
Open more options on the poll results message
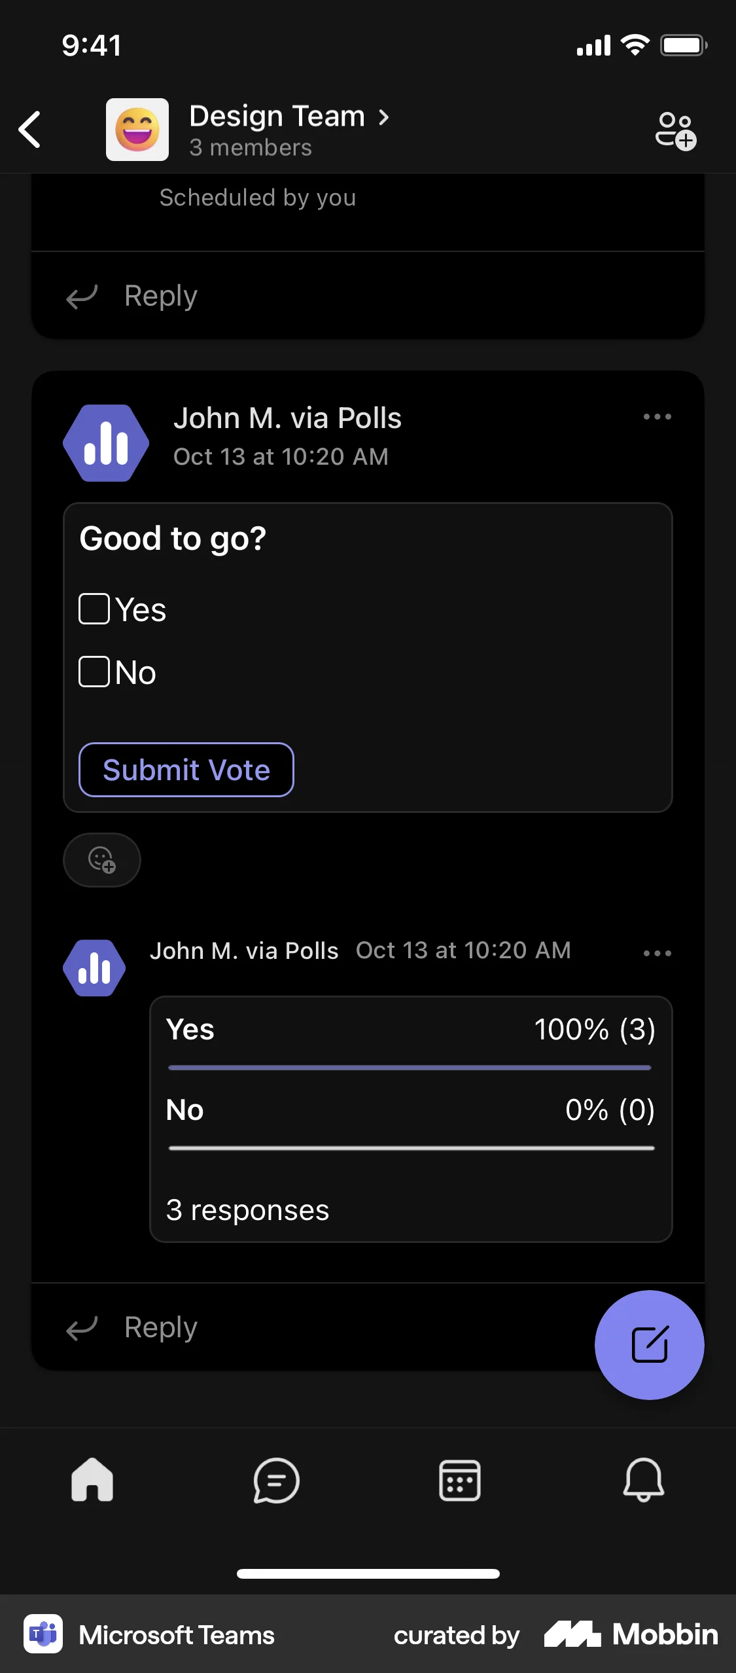pos(657,953)
